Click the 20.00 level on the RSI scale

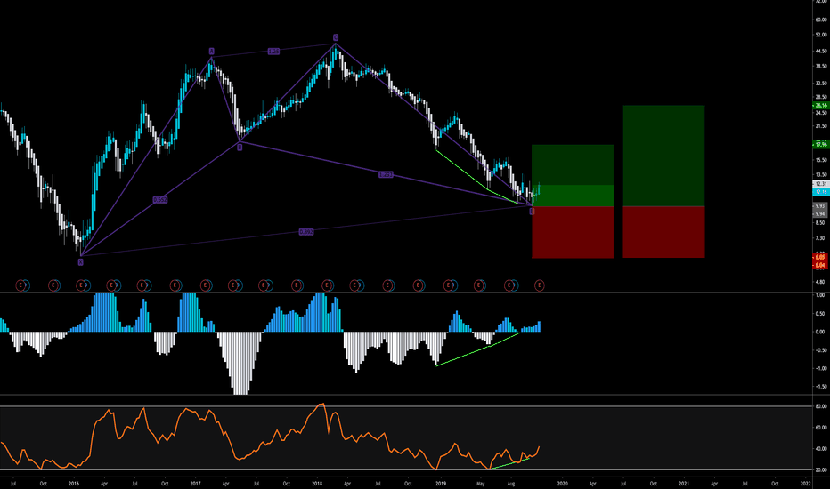tap(821, 469)
